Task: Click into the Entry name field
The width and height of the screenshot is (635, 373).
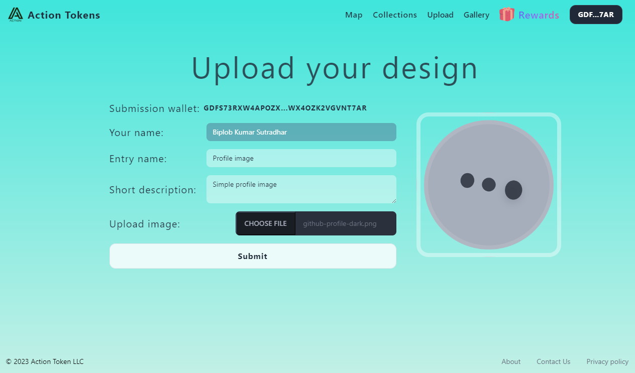Action: point(301,158)
